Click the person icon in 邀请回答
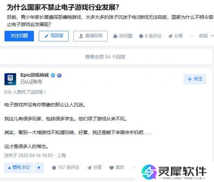This screenshot has width=214, height=182. click(x=81, y=36)
